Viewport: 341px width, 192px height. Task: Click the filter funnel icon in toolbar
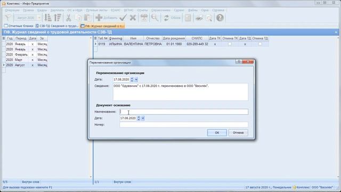(8, 18)
